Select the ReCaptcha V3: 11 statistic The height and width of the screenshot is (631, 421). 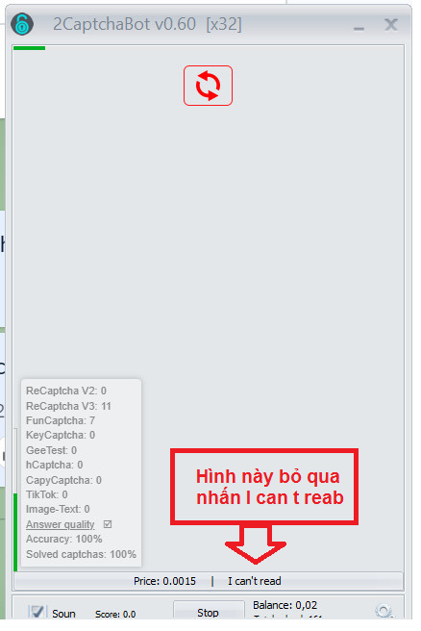[x=68, y=406]
